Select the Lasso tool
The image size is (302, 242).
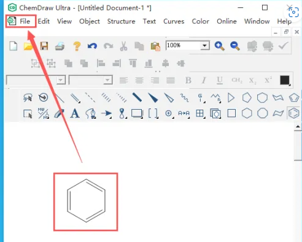click(x=28, y=97)
